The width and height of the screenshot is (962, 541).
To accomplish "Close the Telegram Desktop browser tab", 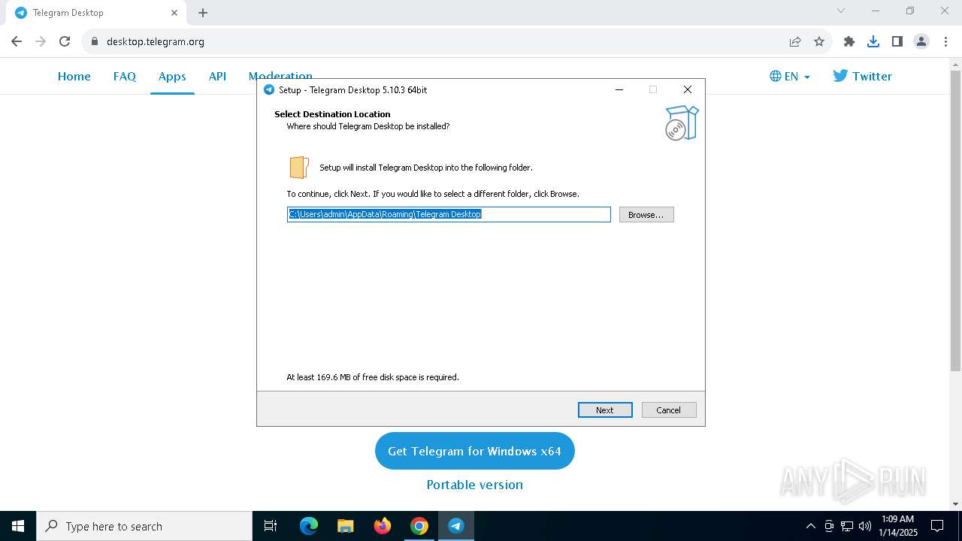I will [x=174, y=13].
